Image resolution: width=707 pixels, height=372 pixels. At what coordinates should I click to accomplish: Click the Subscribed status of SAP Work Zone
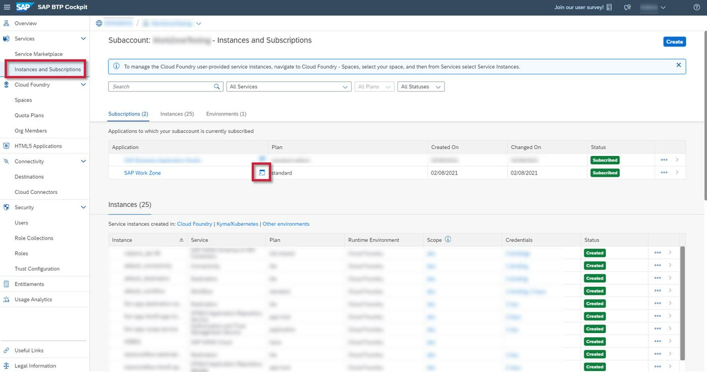(x=605, y=173)
